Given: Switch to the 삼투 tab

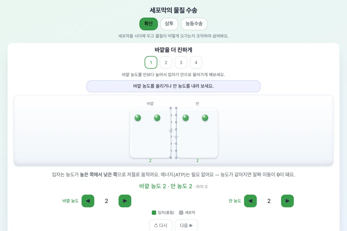Looking at the screenshot, I should [x=169, y=24].
